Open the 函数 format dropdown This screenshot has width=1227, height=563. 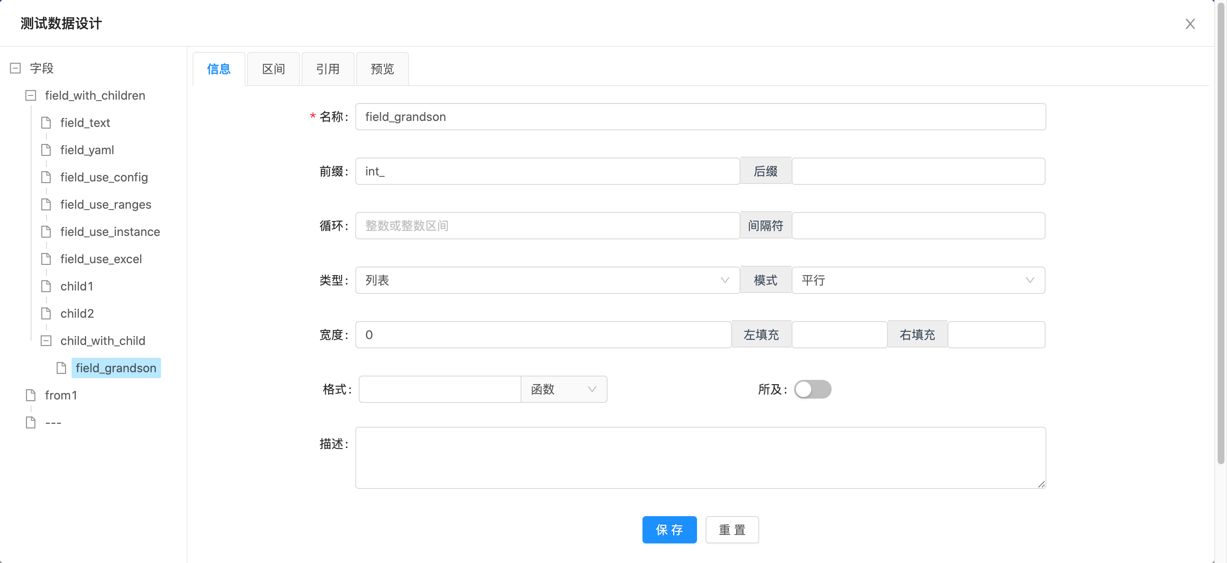[x=564, y=390]
